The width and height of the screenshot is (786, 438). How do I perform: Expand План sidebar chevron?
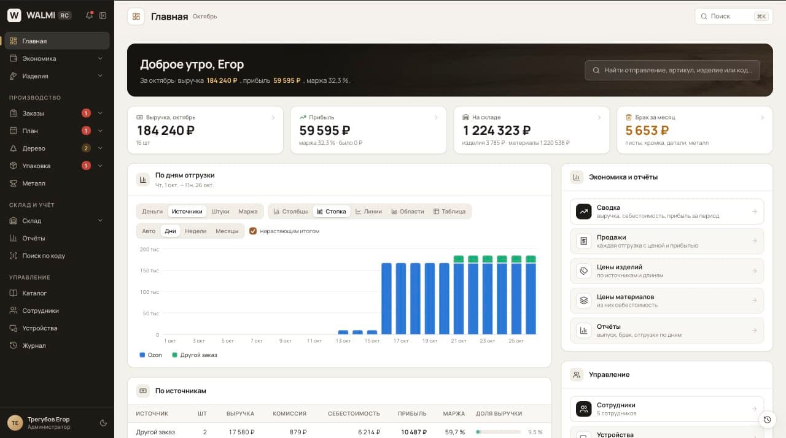click(100, 131)
